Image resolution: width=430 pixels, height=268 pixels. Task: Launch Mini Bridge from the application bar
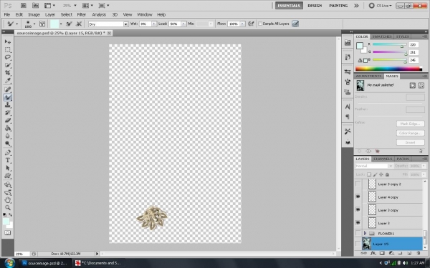click(35, 6)
